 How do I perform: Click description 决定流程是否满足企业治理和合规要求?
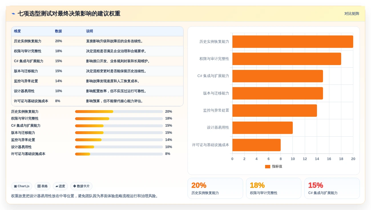pos(116,51)
